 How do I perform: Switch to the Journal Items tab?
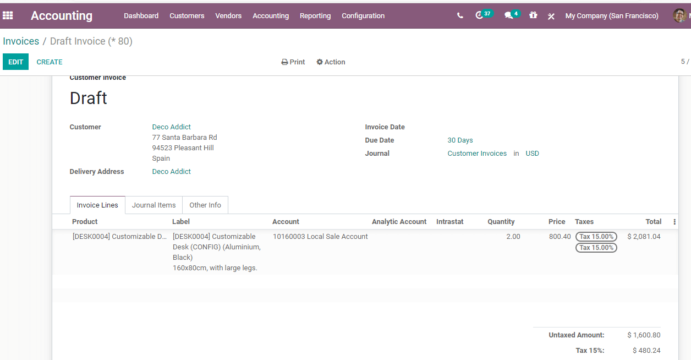pos(154,205)
